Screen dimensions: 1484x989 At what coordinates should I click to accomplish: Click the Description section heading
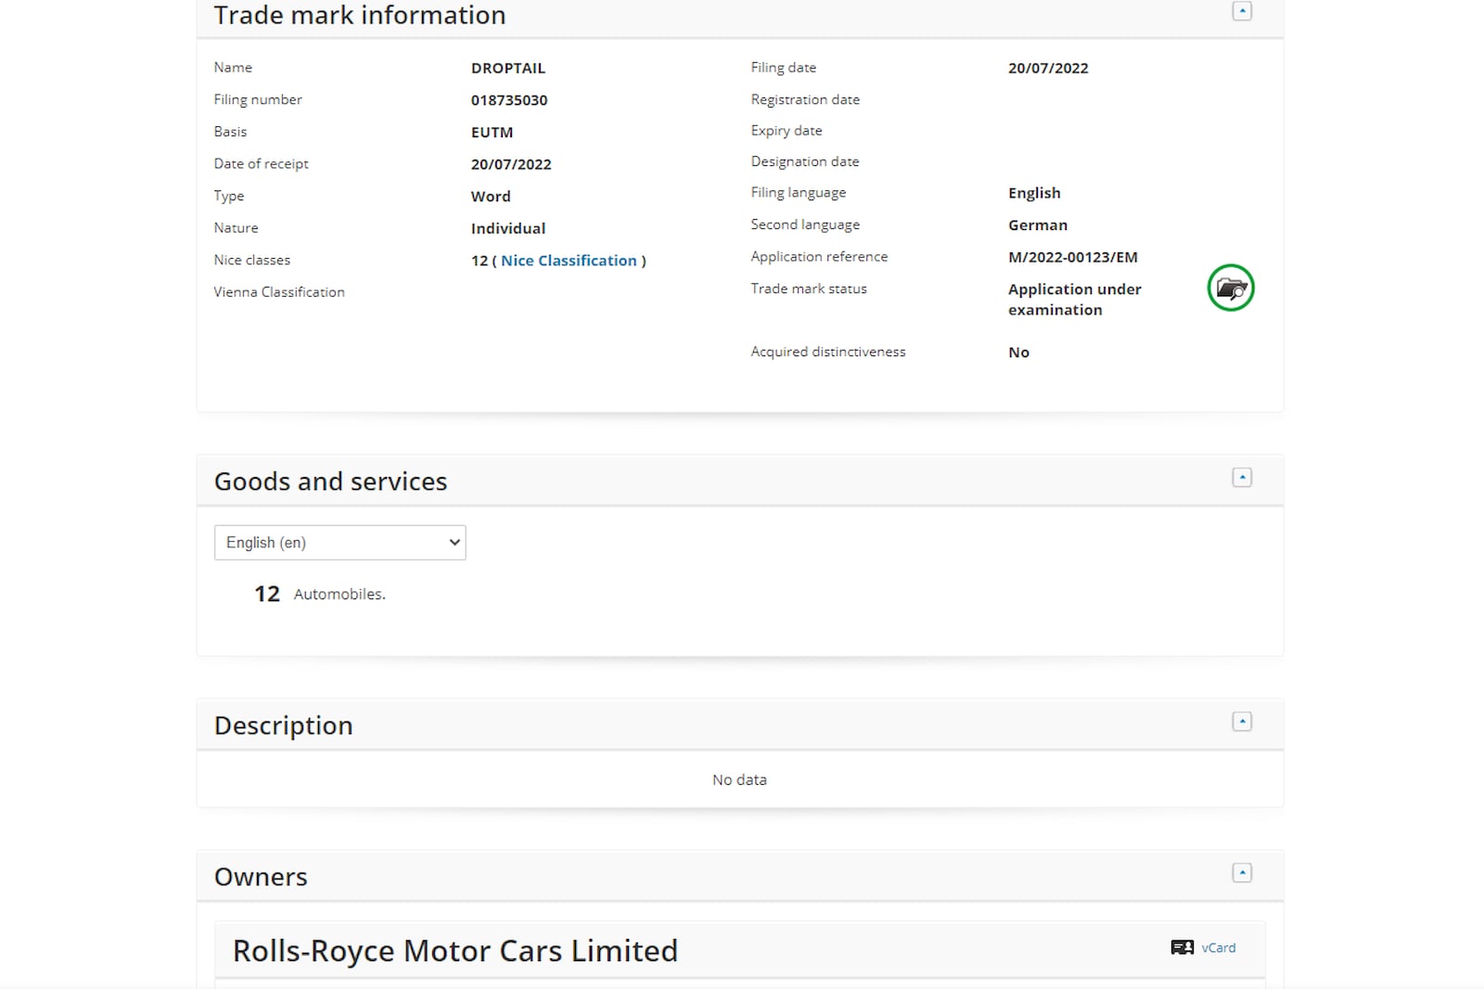pyautogui.click(x=284, y=726)
